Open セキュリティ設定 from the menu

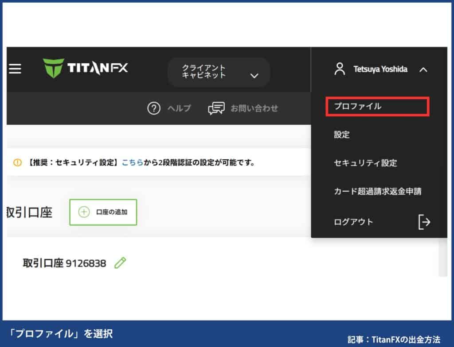[x=365, y=163]
